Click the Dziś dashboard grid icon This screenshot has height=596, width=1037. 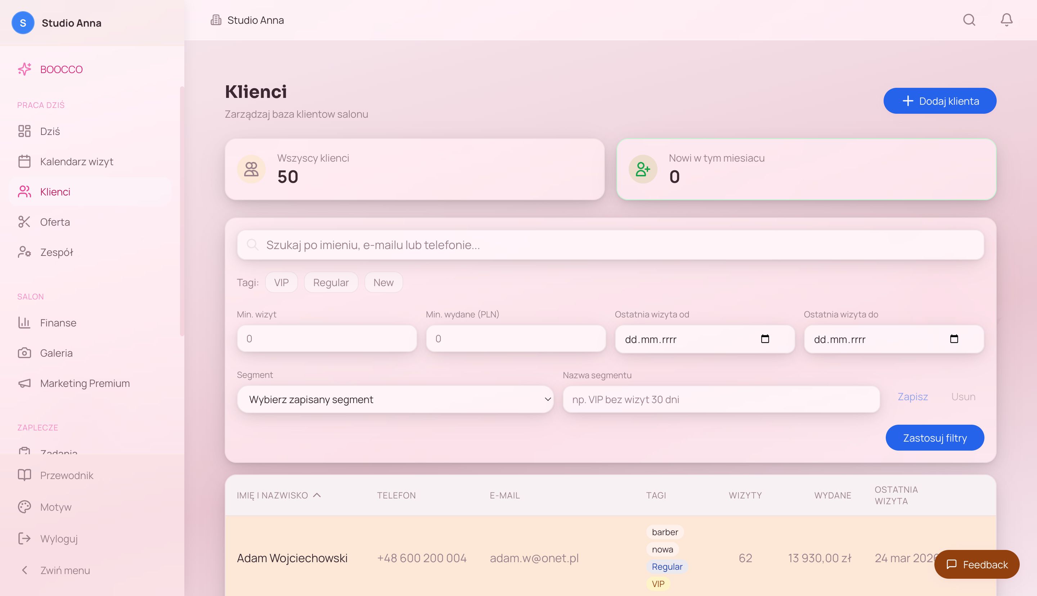click(24, 131)
